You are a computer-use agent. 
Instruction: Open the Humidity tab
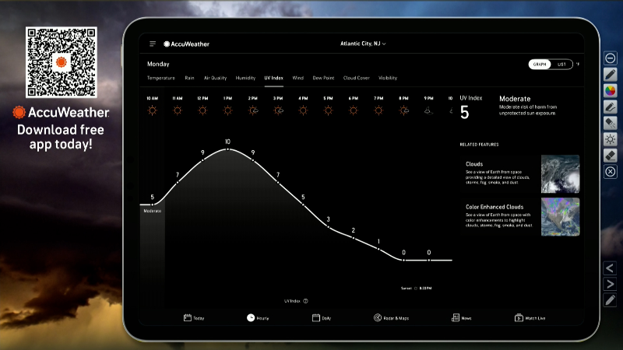(x=245, y=78)
